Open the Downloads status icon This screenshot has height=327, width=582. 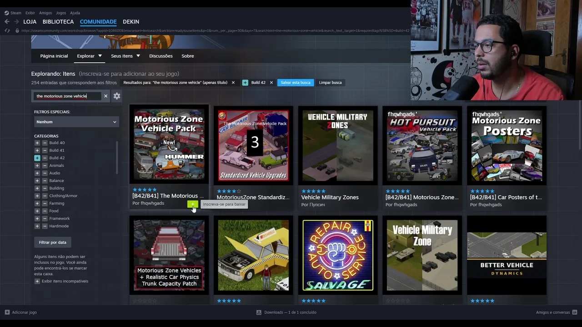pos(259,312)
